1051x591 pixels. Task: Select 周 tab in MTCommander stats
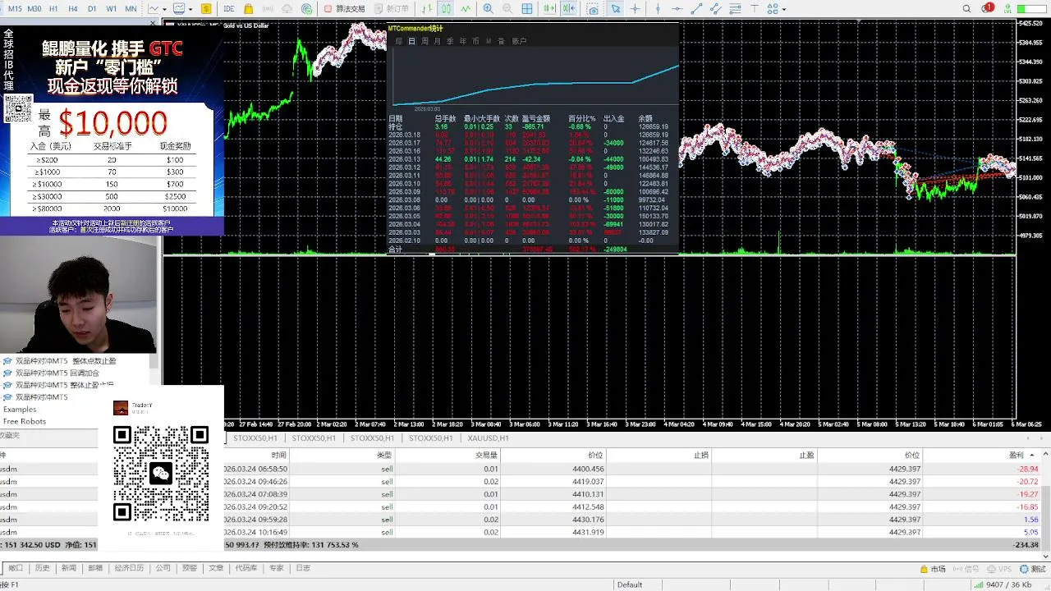425,41
